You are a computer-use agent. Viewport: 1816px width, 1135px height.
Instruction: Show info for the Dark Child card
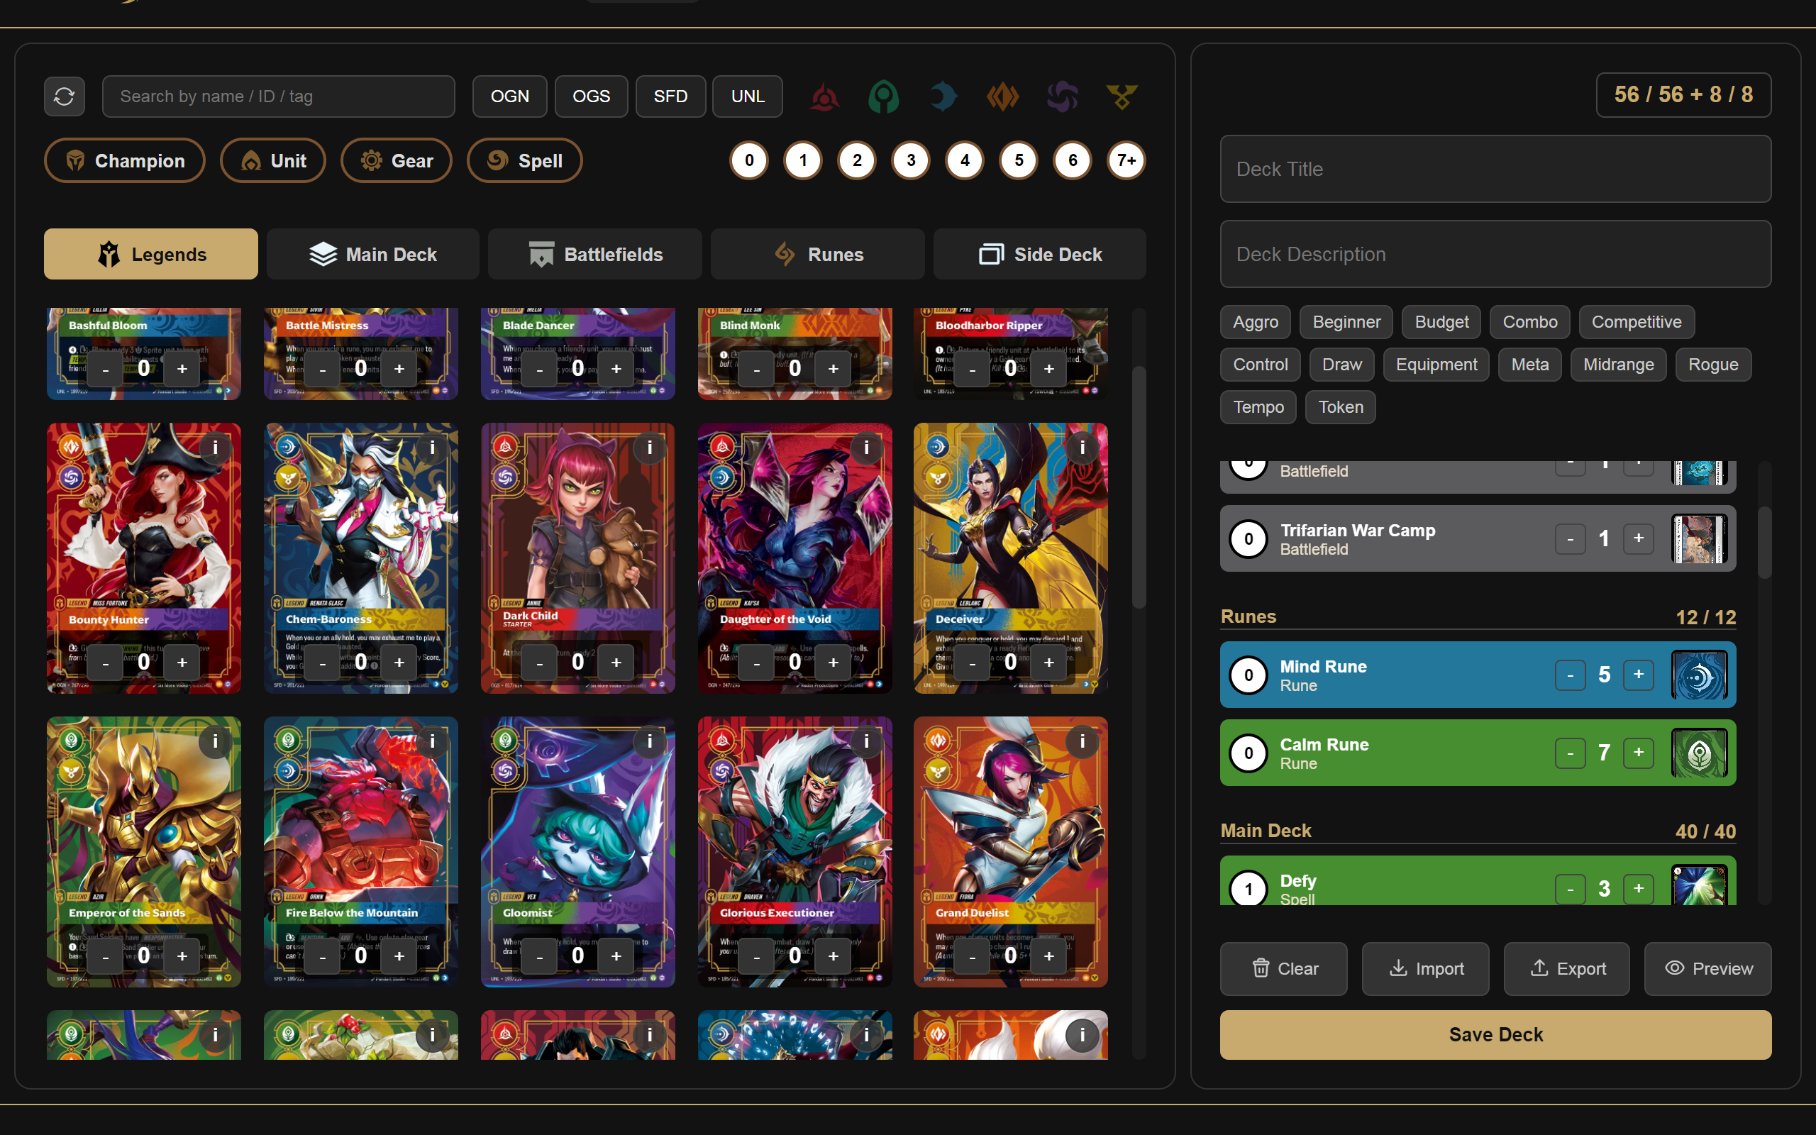[649, 448]
